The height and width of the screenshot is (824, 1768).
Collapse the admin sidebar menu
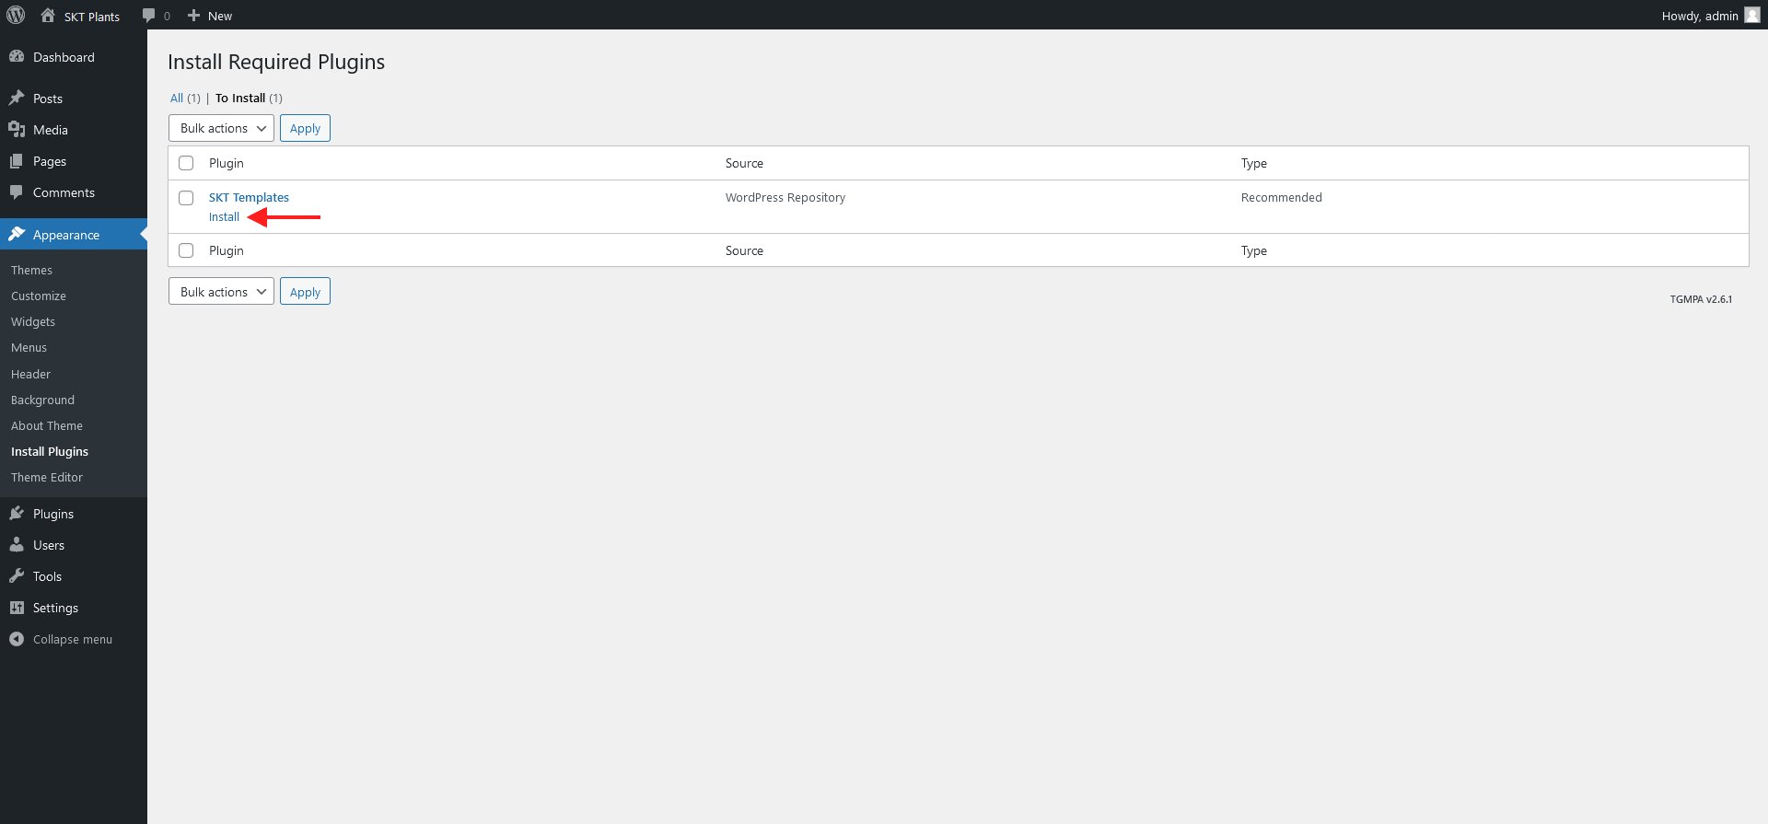[x=61, y=639]
